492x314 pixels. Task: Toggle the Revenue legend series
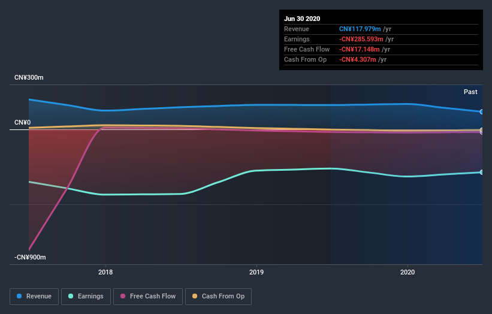click(x=34, y=297)
